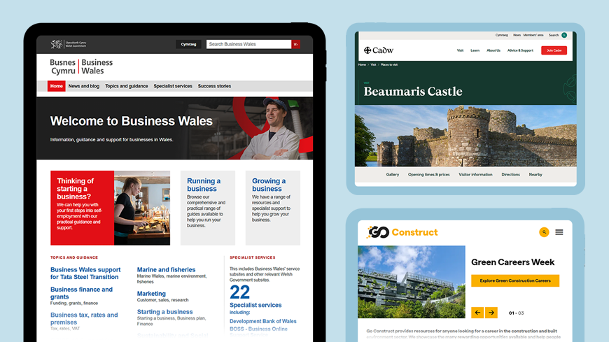
Task: Open the Success stories menu item
Action: tap(214, 86)
